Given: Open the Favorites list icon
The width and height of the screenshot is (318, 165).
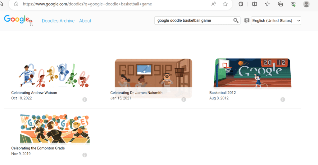Looking at the screenshot, I should coord(267,4).
